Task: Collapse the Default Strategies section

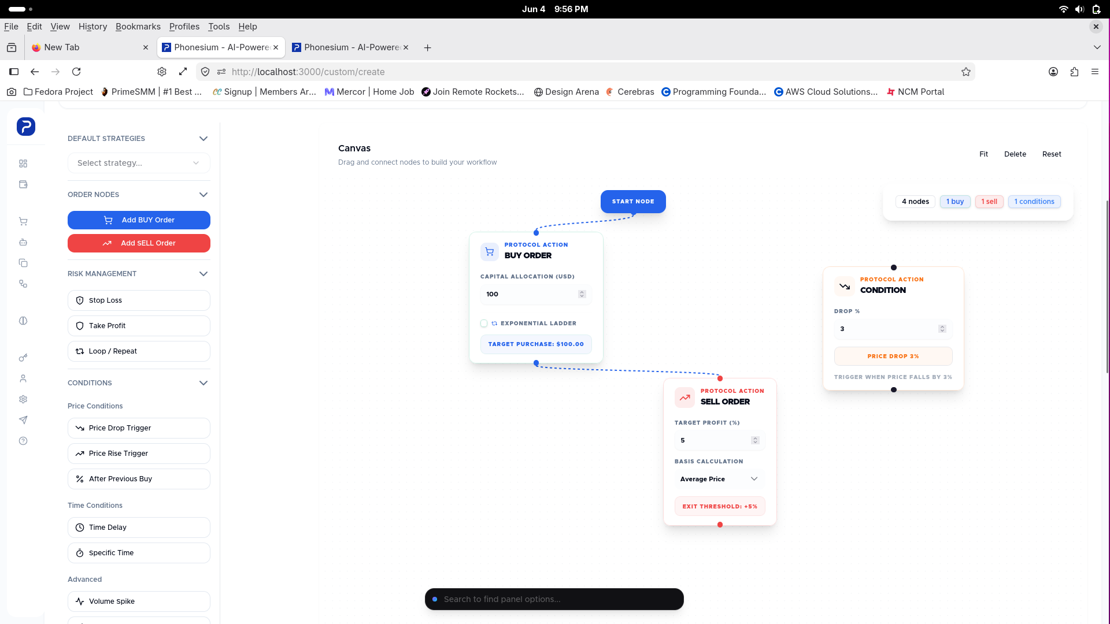Action: click(x=203, y=139)
